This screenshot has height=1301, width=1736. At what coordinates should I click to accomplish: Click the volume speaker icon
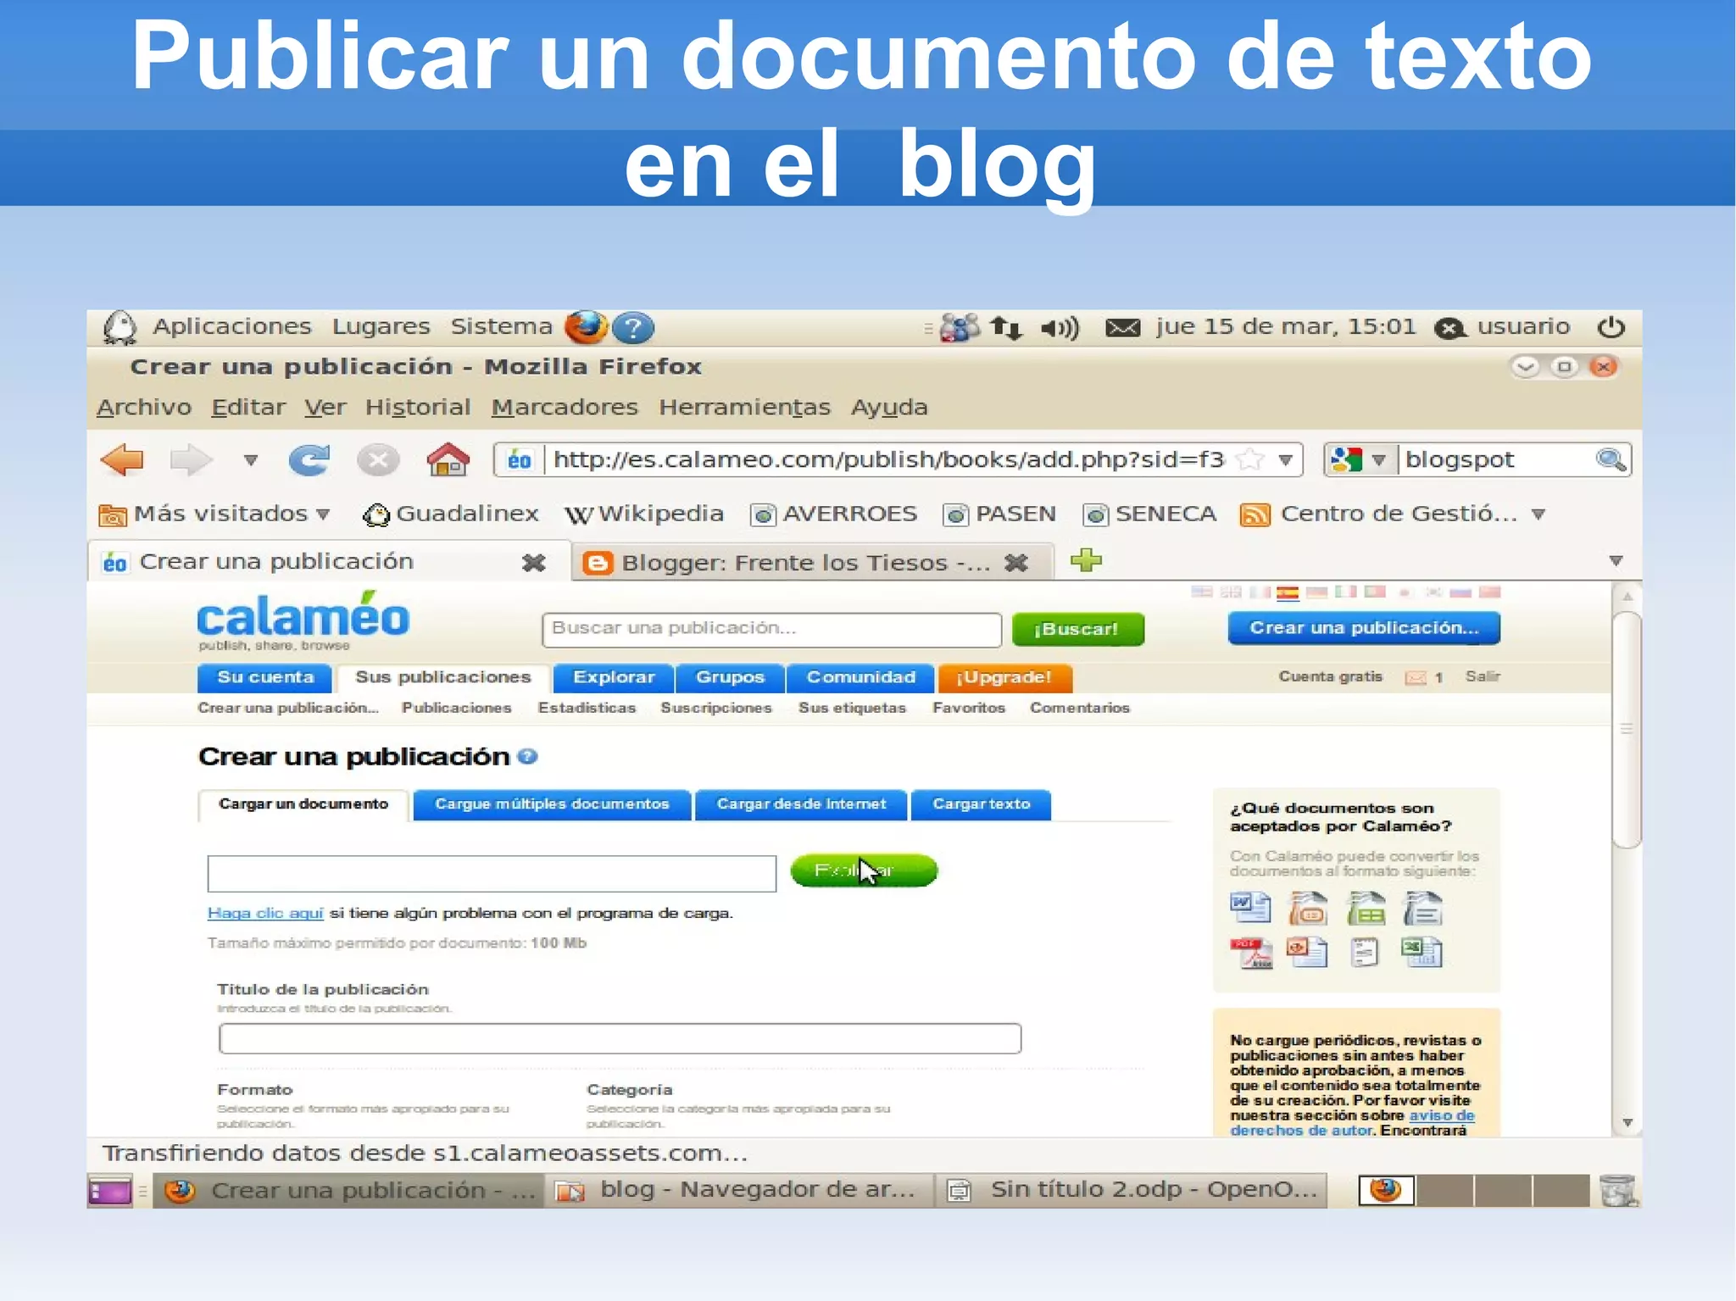(x=1060, y=328)
